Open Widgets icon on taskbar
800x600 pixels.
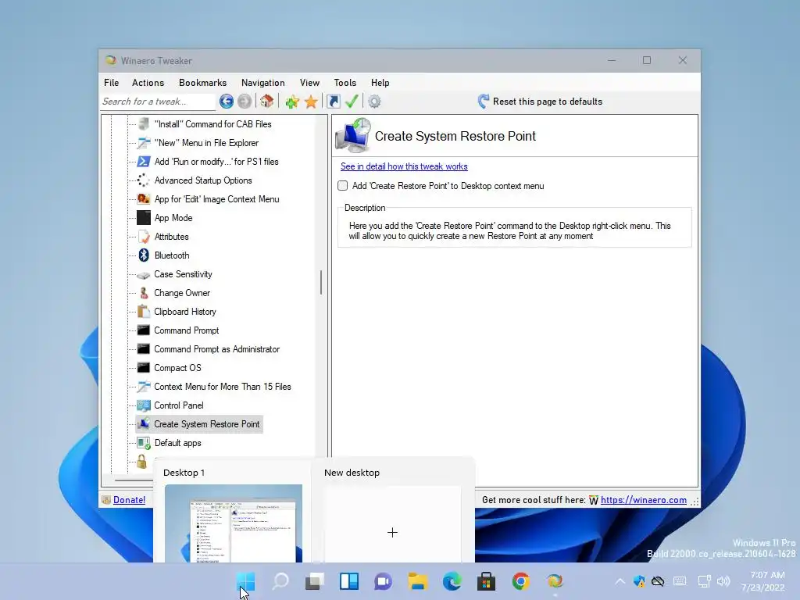(x=349, y=581)
